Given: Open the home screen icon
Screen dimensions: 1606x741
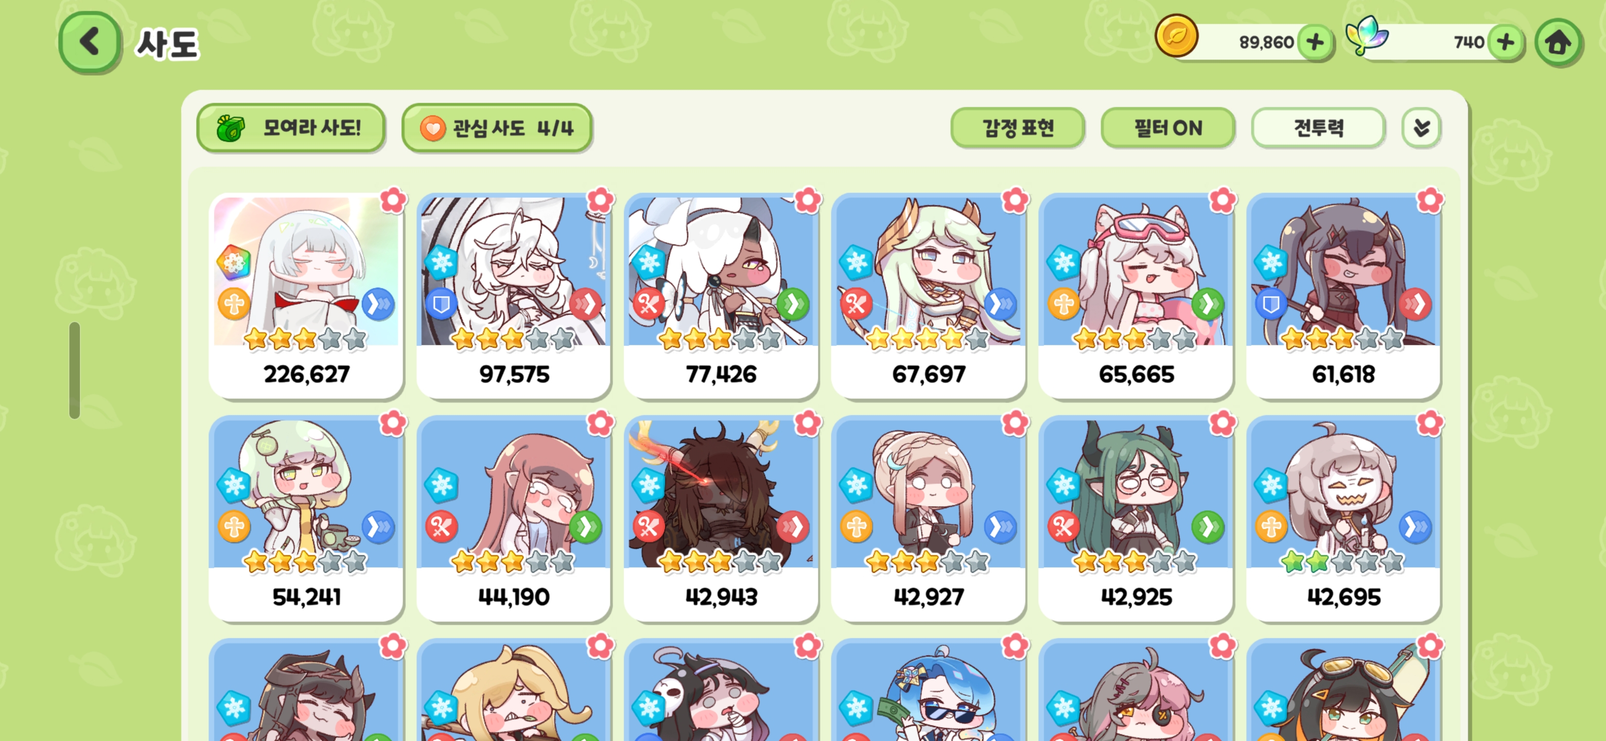Looking at the screenshot, I should pyautogui.click(x=1558, y=42).
